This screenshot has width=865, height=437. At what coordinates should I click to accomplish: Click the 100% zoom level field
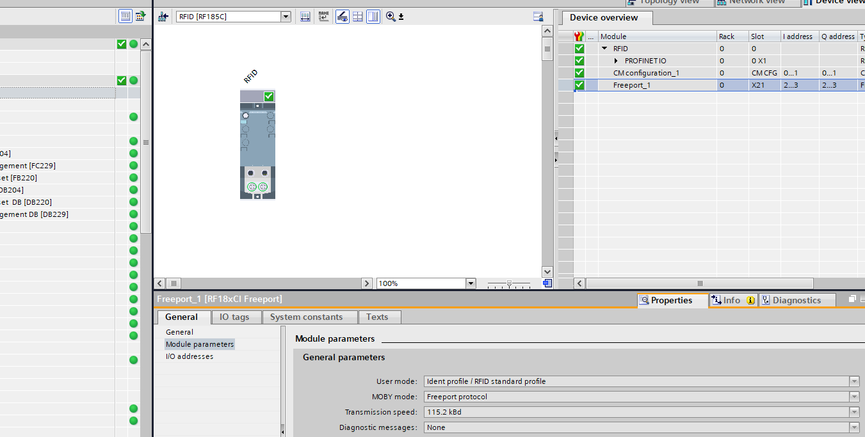pyautogui.click(x=421, y=283)
